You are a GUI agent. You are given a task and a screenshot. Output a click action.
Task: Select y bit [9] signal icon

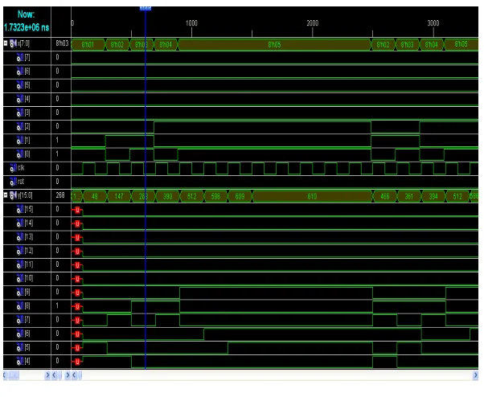[20, 292]
